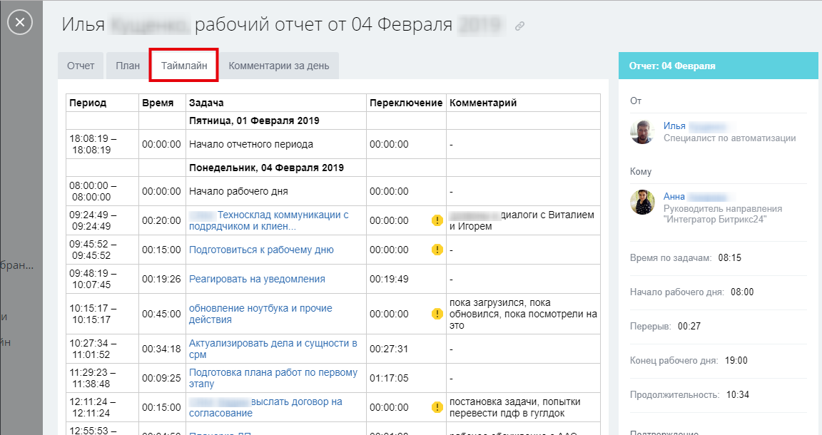Open Илья's profile photo avatar
Viewport: 822px width, 435px height.
pyautogui.click(x=642, y=132)
